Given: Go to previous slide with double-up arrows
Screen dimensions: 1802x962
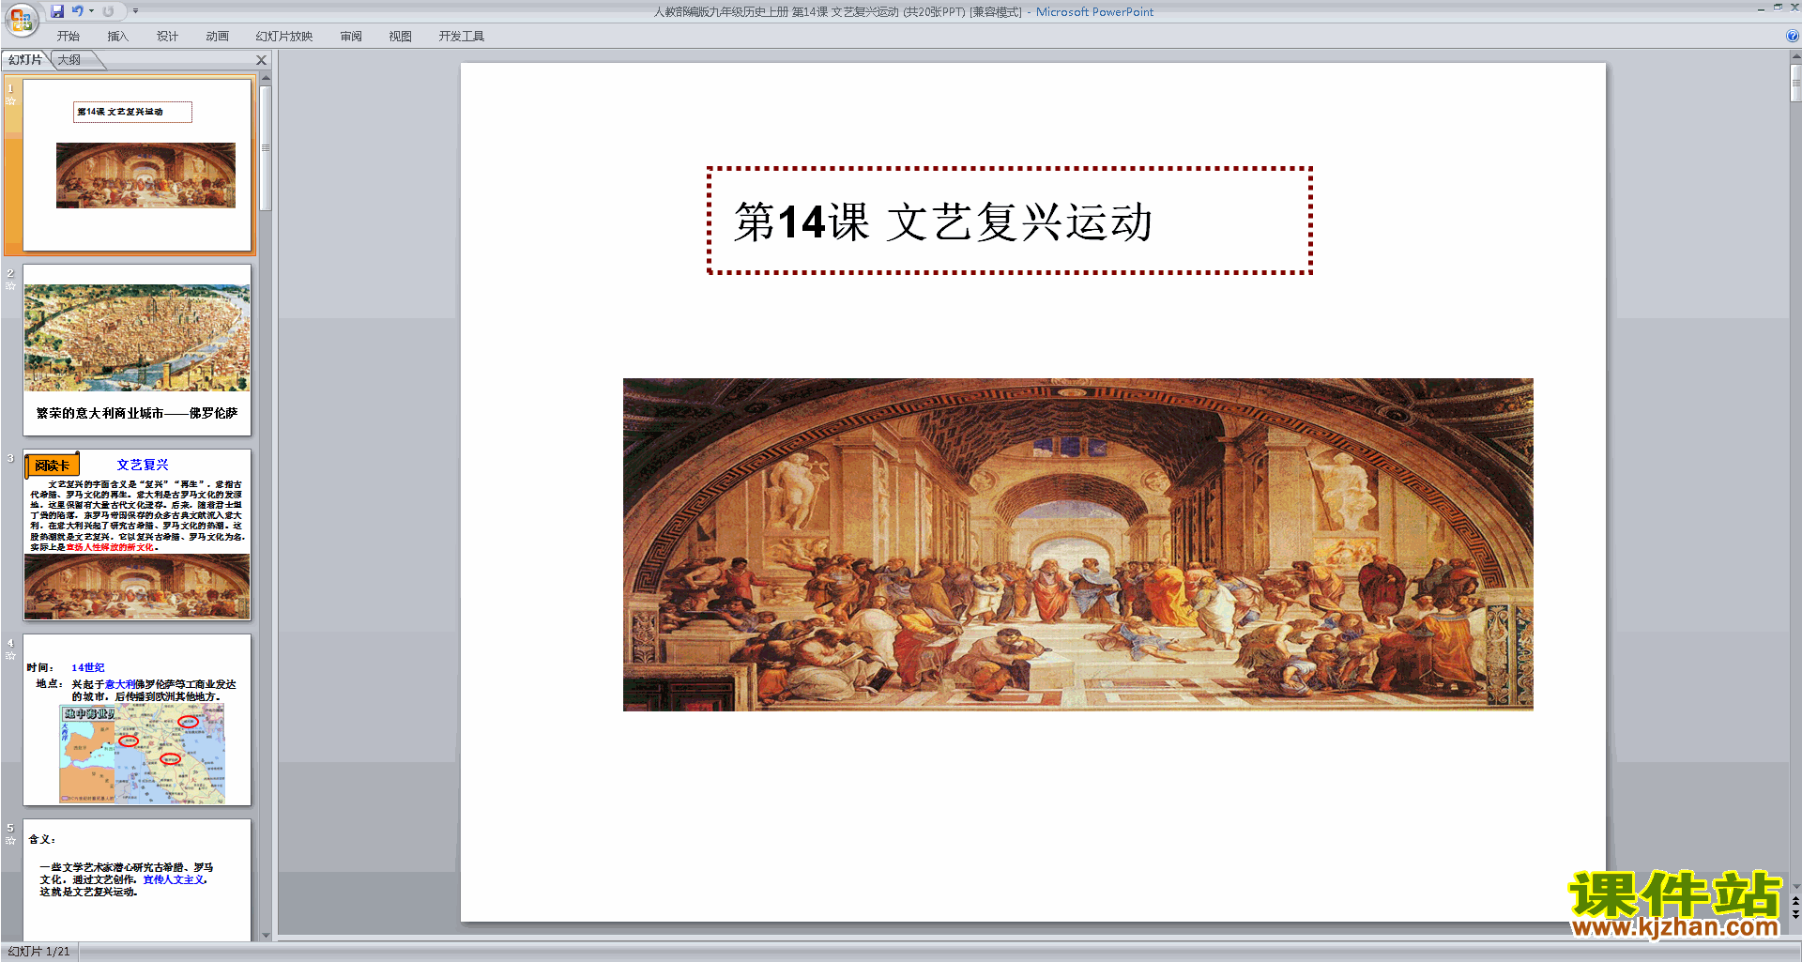Looking at the screenshot, I should (x=1795, y=901).
